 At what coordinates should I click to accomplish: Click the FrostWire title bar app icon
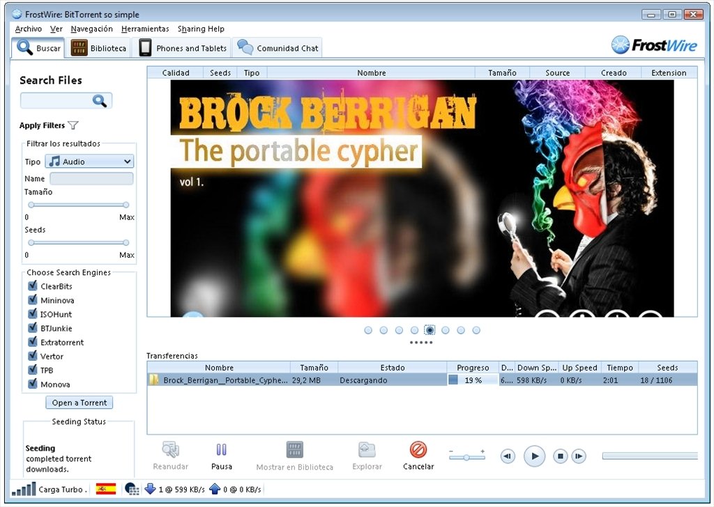click(x=17, y=14)
